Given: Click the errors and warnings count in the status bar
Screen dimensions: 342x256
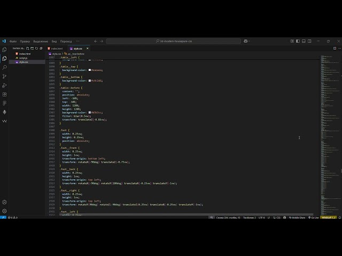Looking at the screenshot, I should (13, 218).
